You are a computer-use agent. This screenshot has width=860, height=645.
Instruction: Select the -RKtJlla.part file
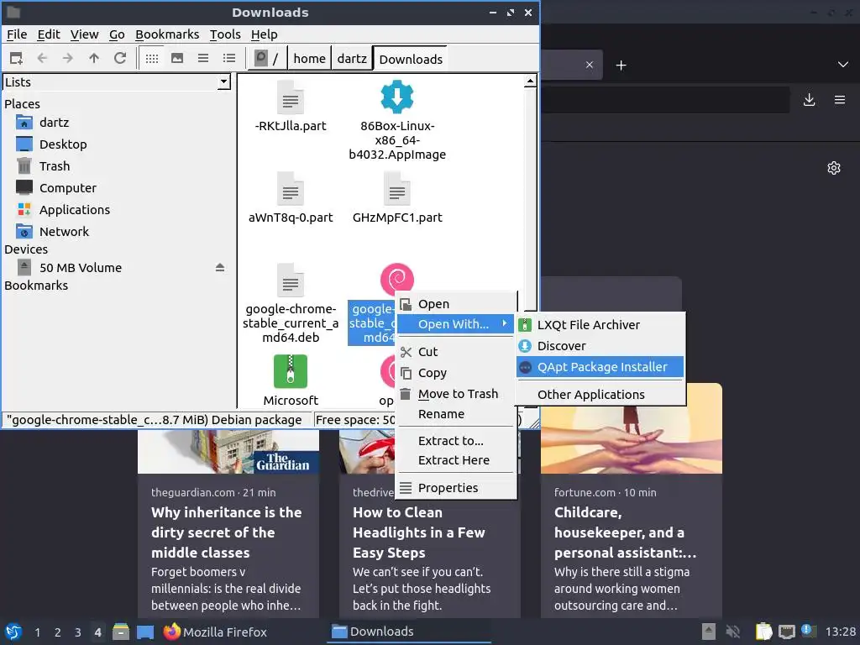(x=291, y=107)
